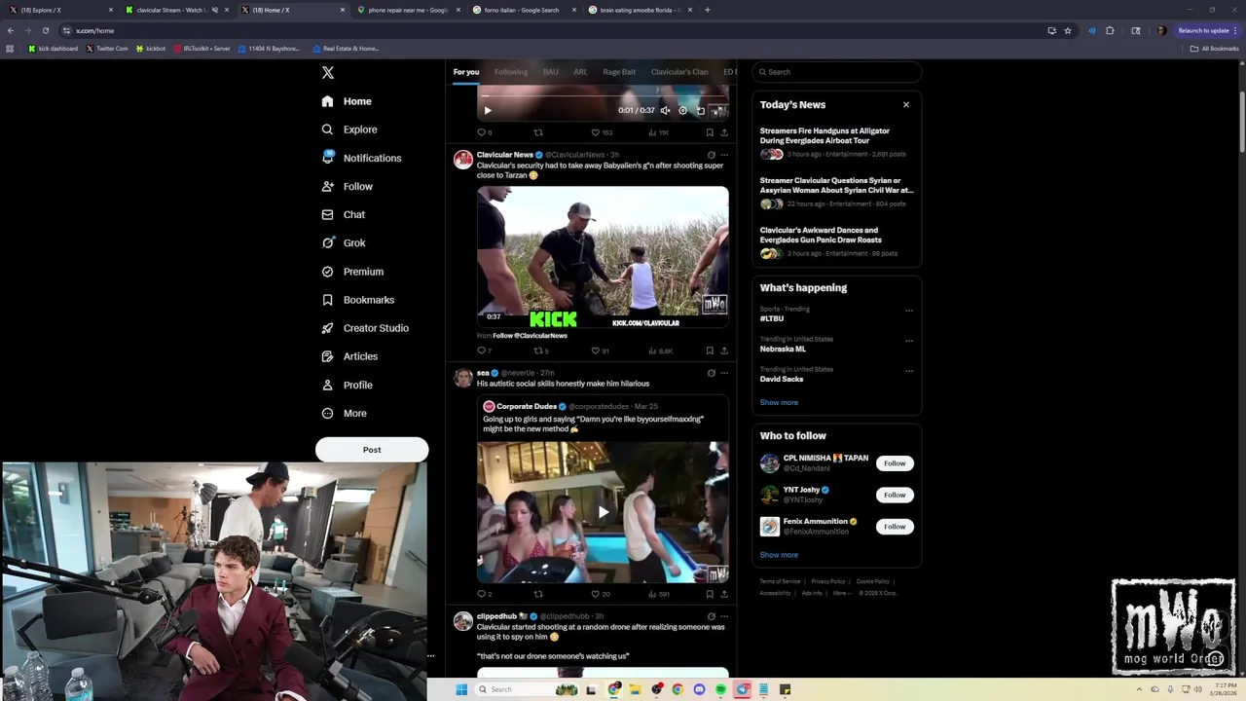This screenshot has width=1246, height=701.
Task: Switch to the ARL feed tab
Action: pos(580,72)
